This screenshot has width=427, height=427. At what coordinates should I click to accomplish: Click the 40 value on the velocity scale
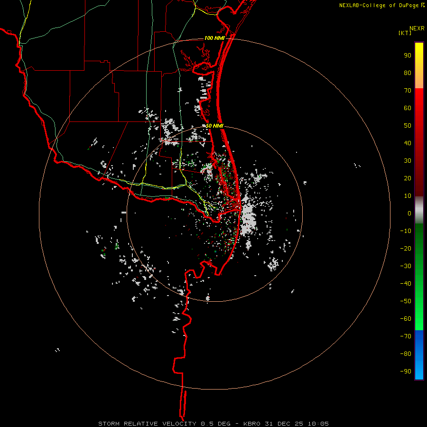point(408,143)
